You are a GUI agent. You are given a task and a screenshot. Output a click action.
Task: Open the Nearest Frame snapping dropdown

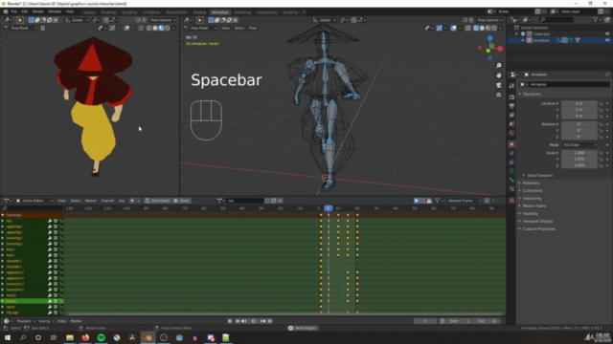point(464,201)
